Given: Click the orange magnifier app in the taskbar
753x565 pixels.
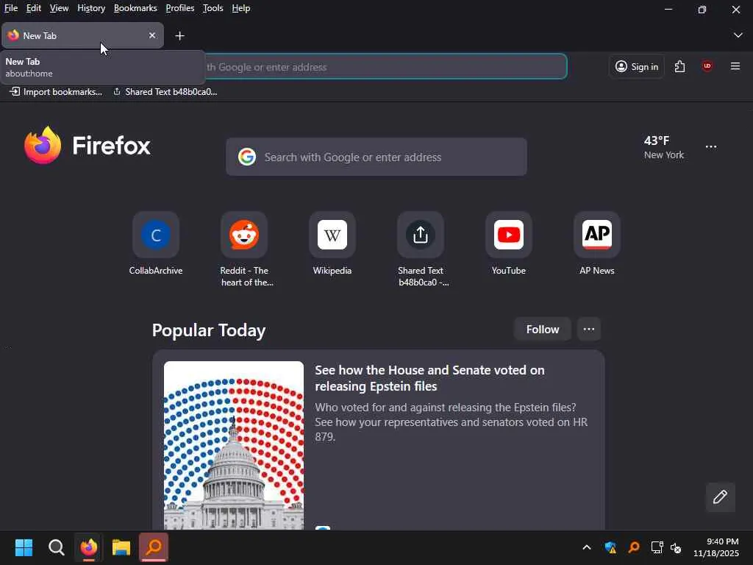Looking at the screenshot, I should coord(154,547).
